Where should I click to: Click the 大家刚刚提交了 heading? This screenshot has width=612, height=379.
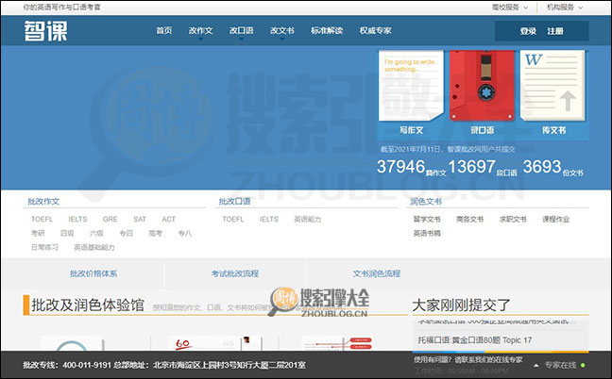click(x=461, y=305)
